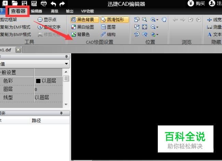Click the fit to window extents icon
The image size is (222, 161).
[144, 27]
